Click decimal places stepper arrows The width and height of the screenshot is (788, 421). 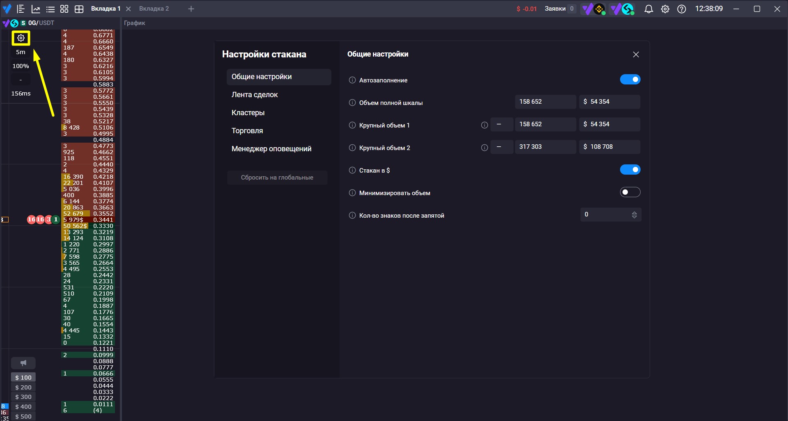coord(634,215)
